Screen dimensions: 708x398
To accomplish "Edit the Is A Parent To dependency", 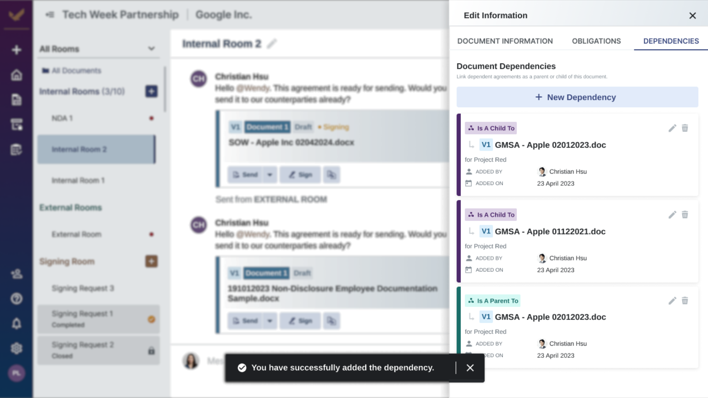I will 672,301.
